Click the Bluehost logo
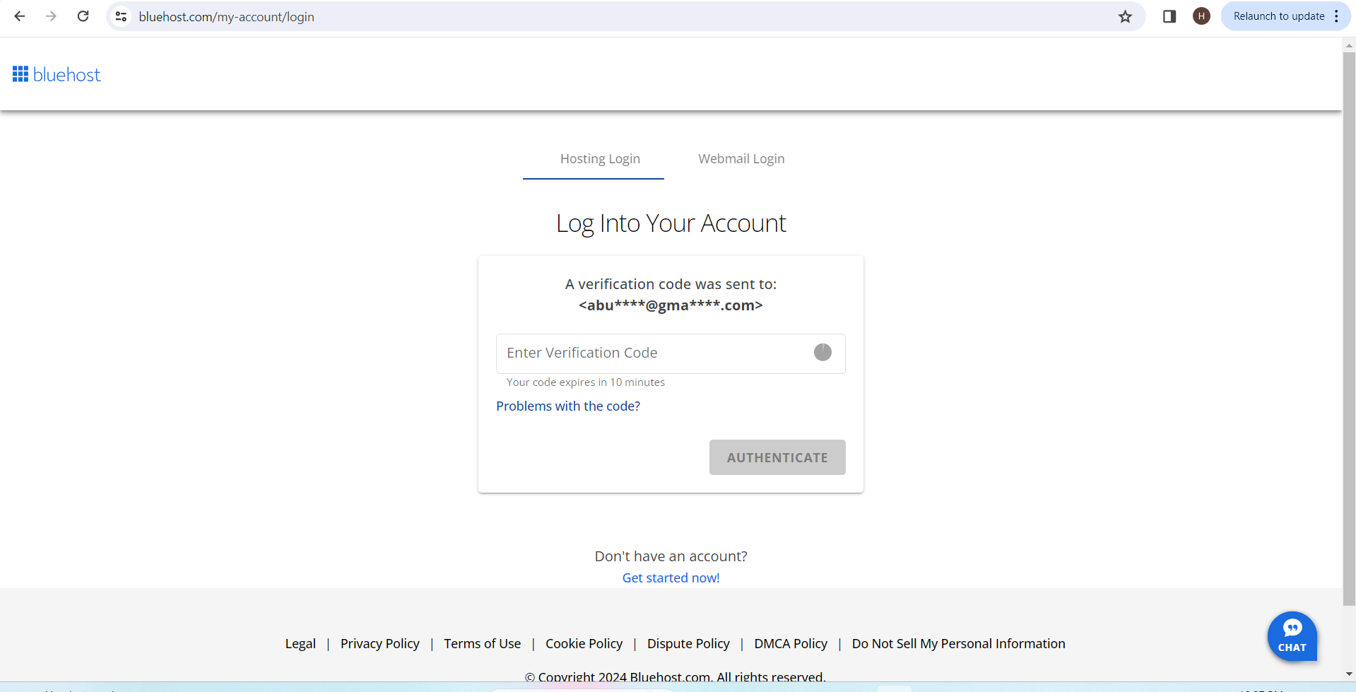The height and width of the screenshot is (692, 1356). pyautogui.click(x=57, y=74)
